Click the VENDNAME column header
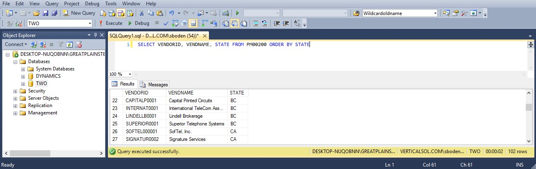Image resolution: width=536 pixels, height=169 pixels. click(197, 93)
